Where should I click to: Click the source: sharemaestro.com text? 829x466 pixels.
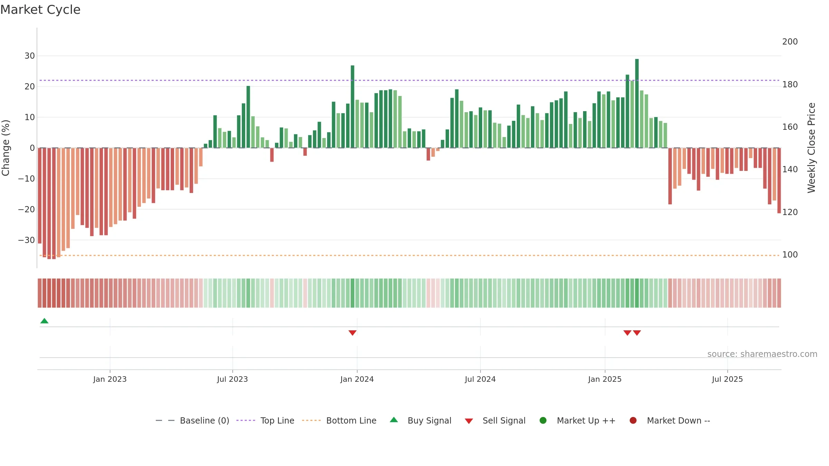(762, 354)
